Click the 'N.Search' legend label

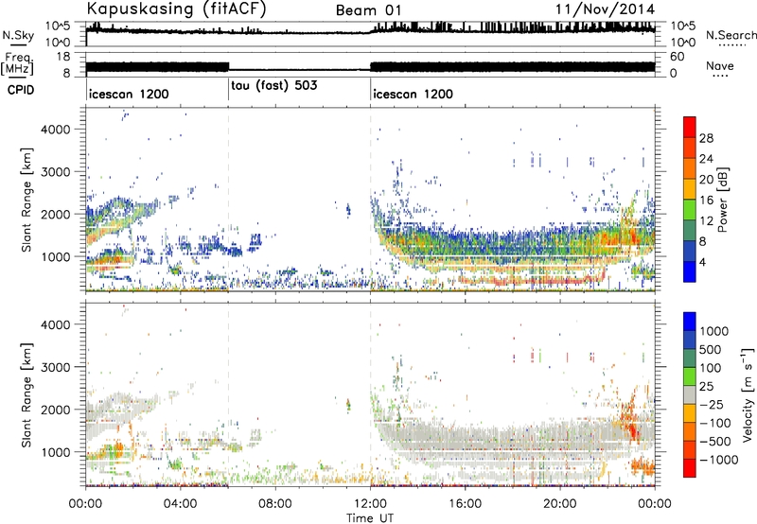[x=731, y=35]
